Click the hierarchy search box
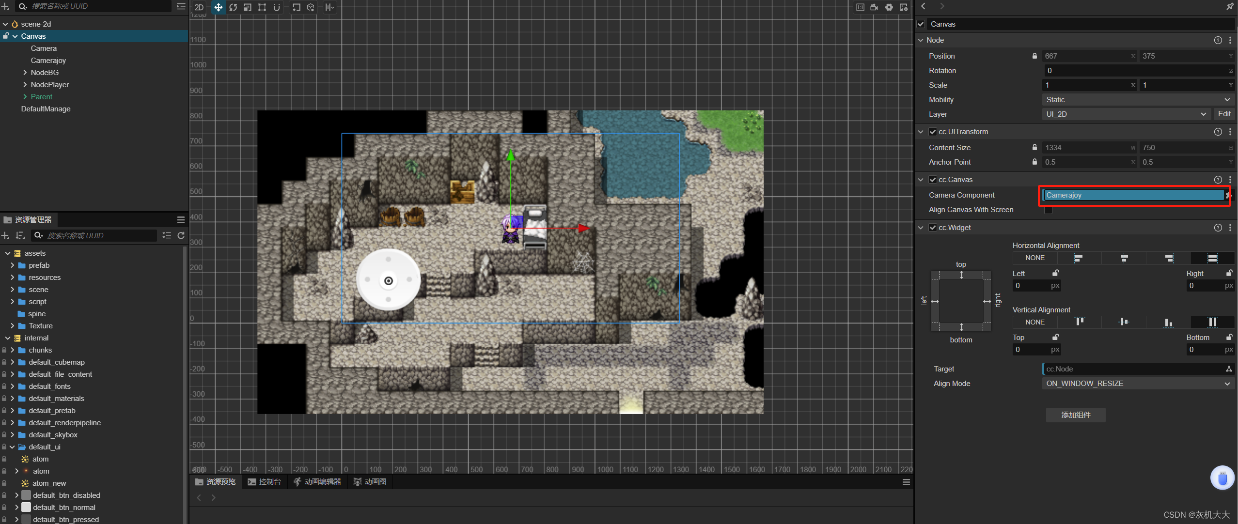 (x=94, y=6)
